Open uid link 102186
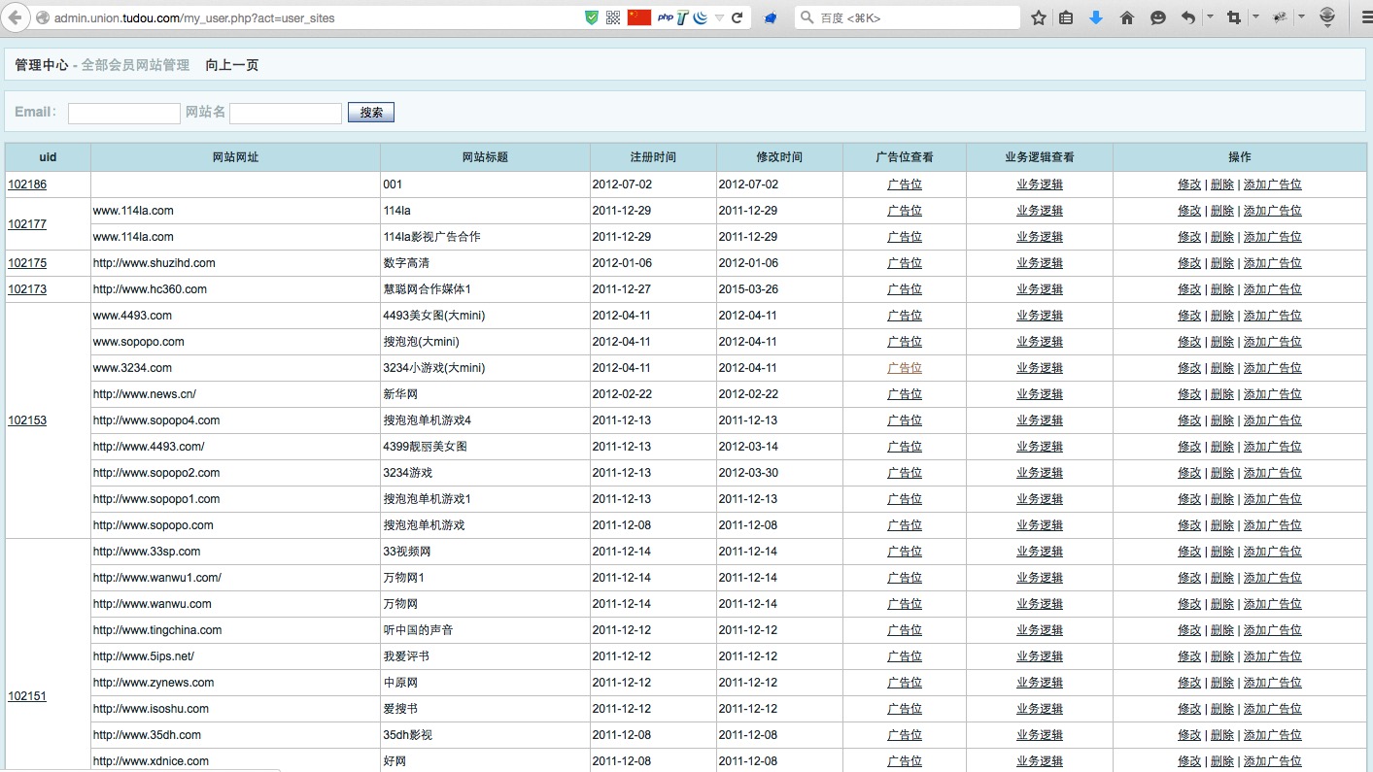 (27, 185)
